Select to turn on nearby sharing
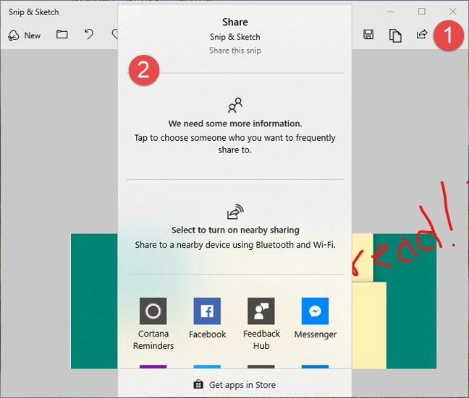469x398 pixels. (235, 230)
